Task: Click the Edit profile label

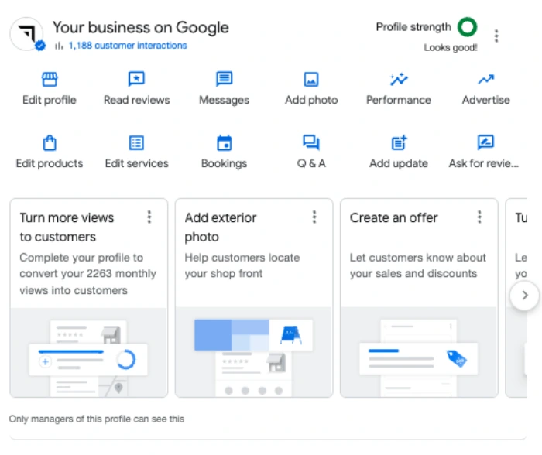Action: click(x=50, y=100)
